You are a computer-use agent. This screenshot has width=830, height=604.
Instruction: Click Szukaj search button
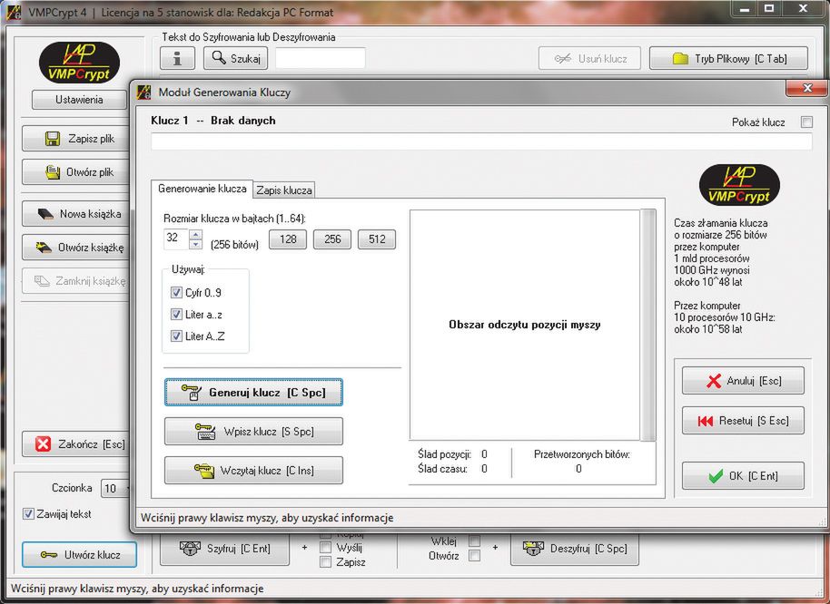pyautogui.click(x=235, y=58)
